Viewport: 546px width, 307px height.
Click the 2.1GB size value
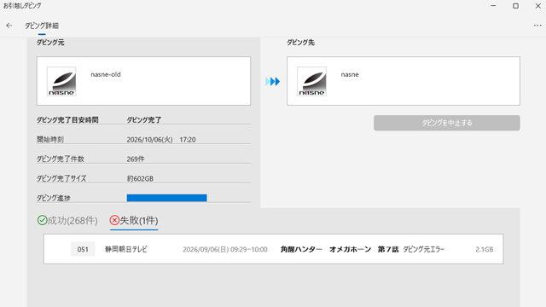coord(485,250)
